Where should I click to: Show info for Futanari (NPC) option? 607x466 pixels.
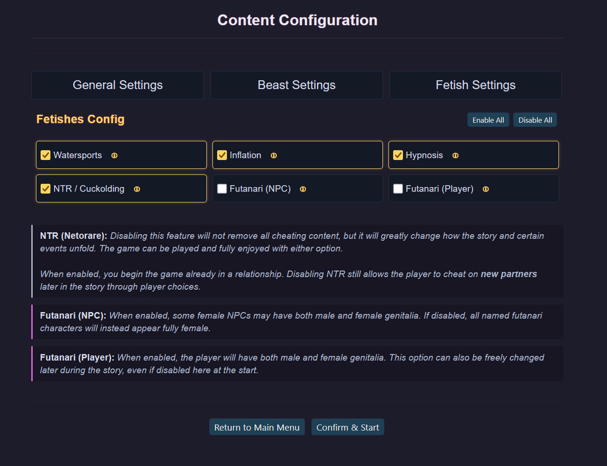[x=303, y=189]
